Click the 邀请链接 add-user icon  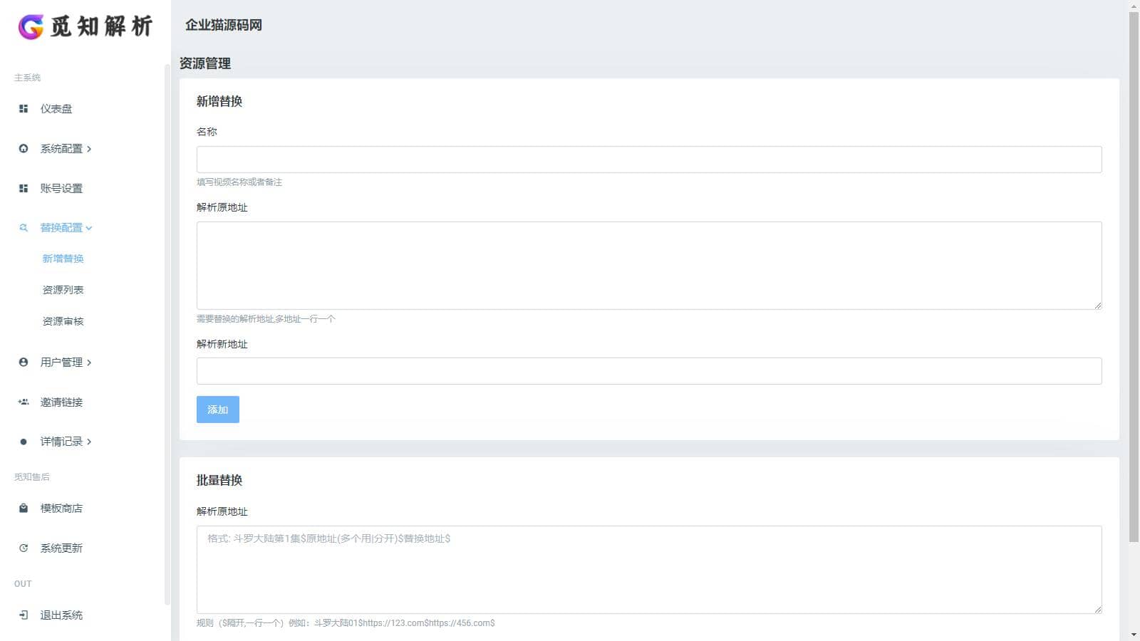[24, 402]
